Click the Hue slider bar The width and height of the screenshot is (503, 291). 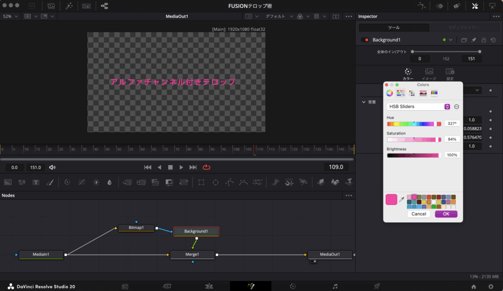pyautogui.click(x=414, y=124)
